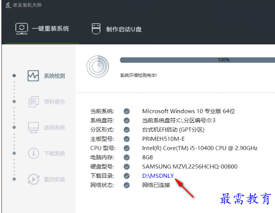Viewport: 275px width, 213px height.
Task: Select the 系统检测 pulse icon
Action: tap(33, 76)
